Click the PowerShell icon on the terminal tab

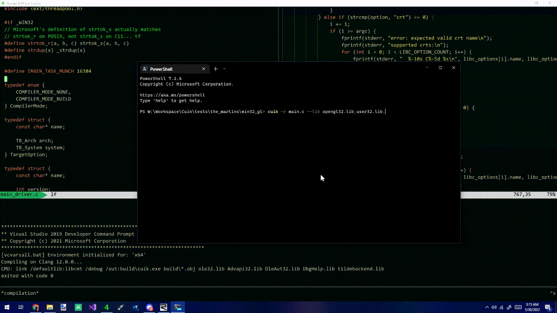(144, 69)
